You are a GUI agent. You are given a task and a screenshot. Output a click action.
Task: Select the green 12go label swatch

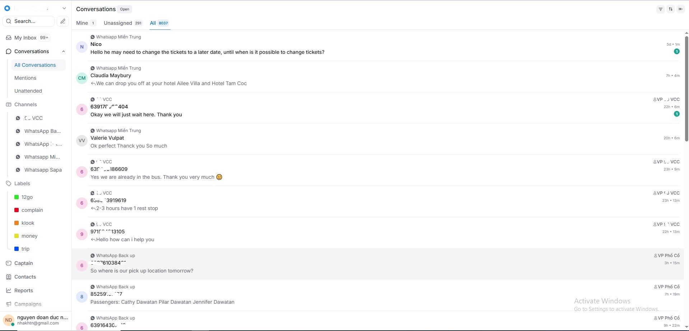[x=17, y=197]
